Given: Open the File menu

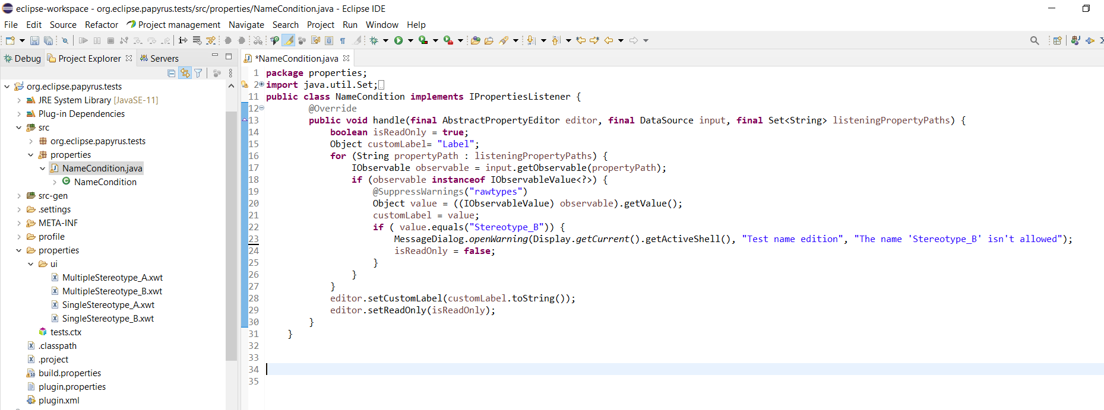Looking at the screenshot, I should pyautogui.click(x=11, y=24).
